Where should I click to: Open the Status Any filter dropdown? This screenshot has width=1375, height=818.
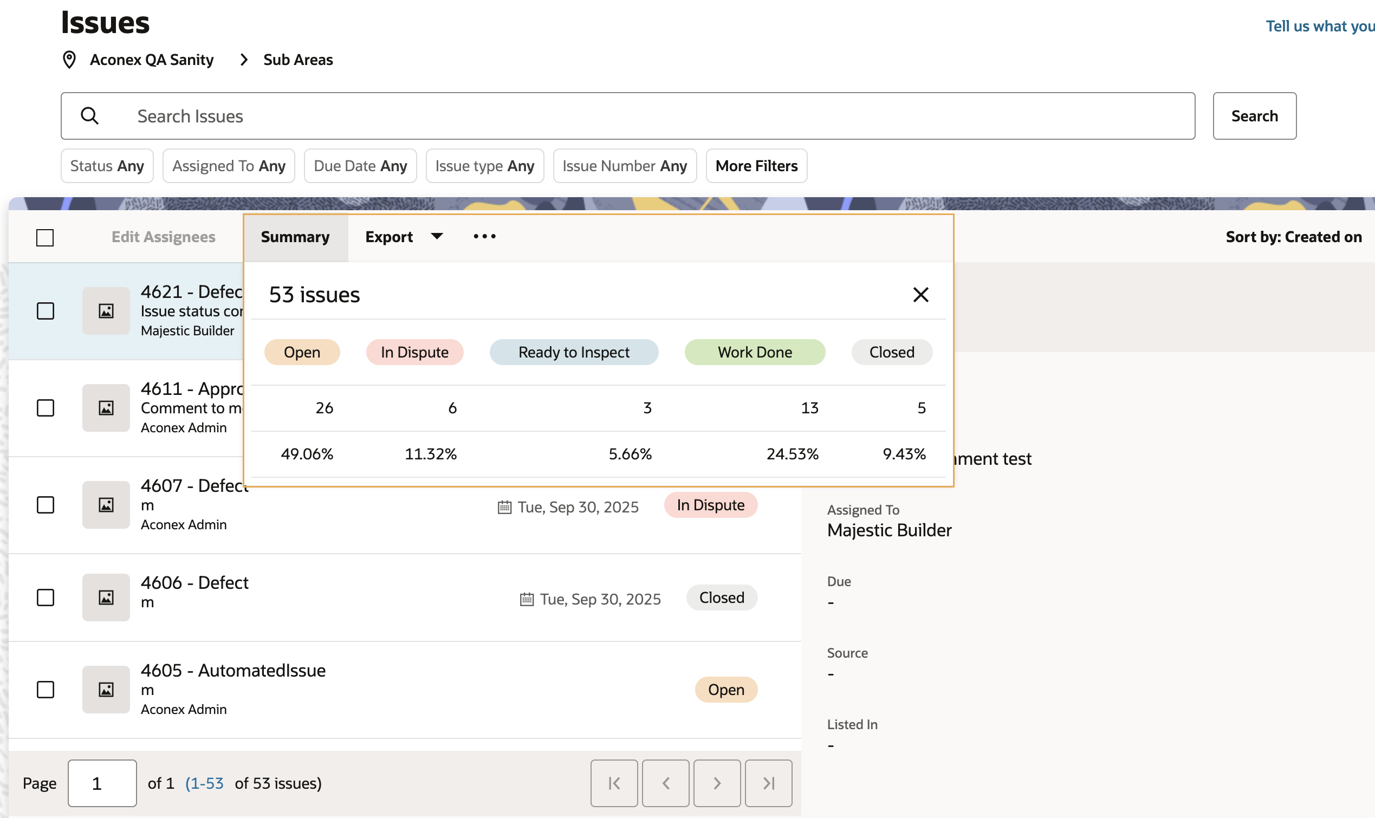coord(107,166)
